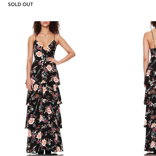Select the third ruffle tier of front dress
Screen dimensions: 156x156
tap(44, 116)
